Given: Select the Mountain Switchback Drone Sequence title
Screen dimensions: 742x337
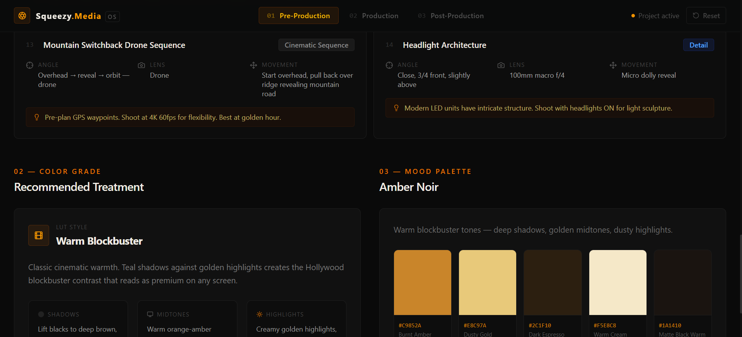Looking at the screenshot, I should point(114,45).
